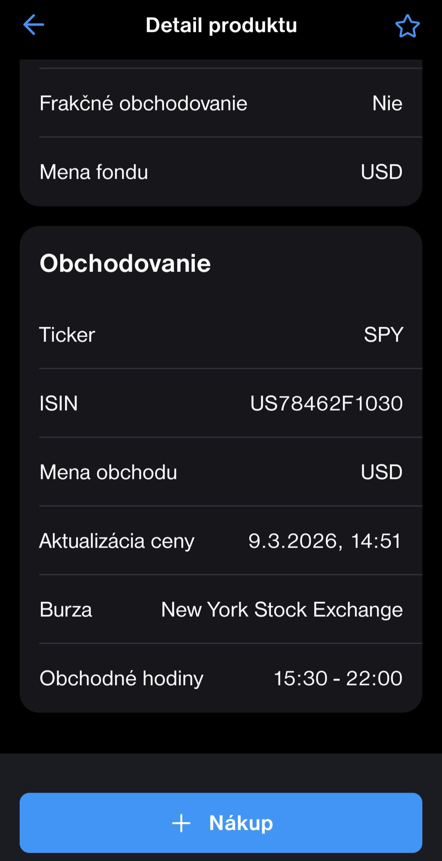Tap the Nie value for fractional trading

point(387,103)
